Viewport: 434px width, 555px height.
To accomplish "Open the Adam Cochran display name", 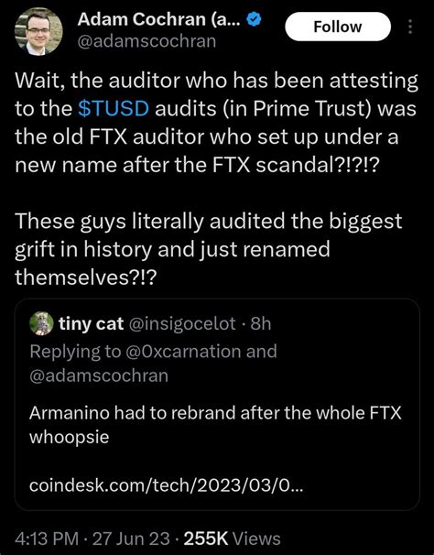I will pos(159,19).
